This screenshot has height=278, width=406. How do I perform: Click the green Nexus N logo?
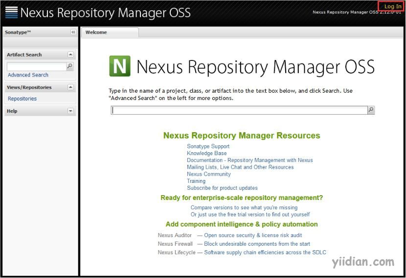pyautogui.click(x=120, y=66)
